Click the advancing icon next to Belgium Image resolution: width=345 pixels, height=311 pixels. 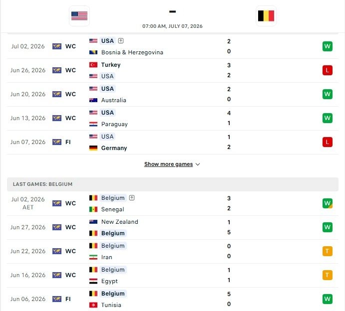[132, 198]
